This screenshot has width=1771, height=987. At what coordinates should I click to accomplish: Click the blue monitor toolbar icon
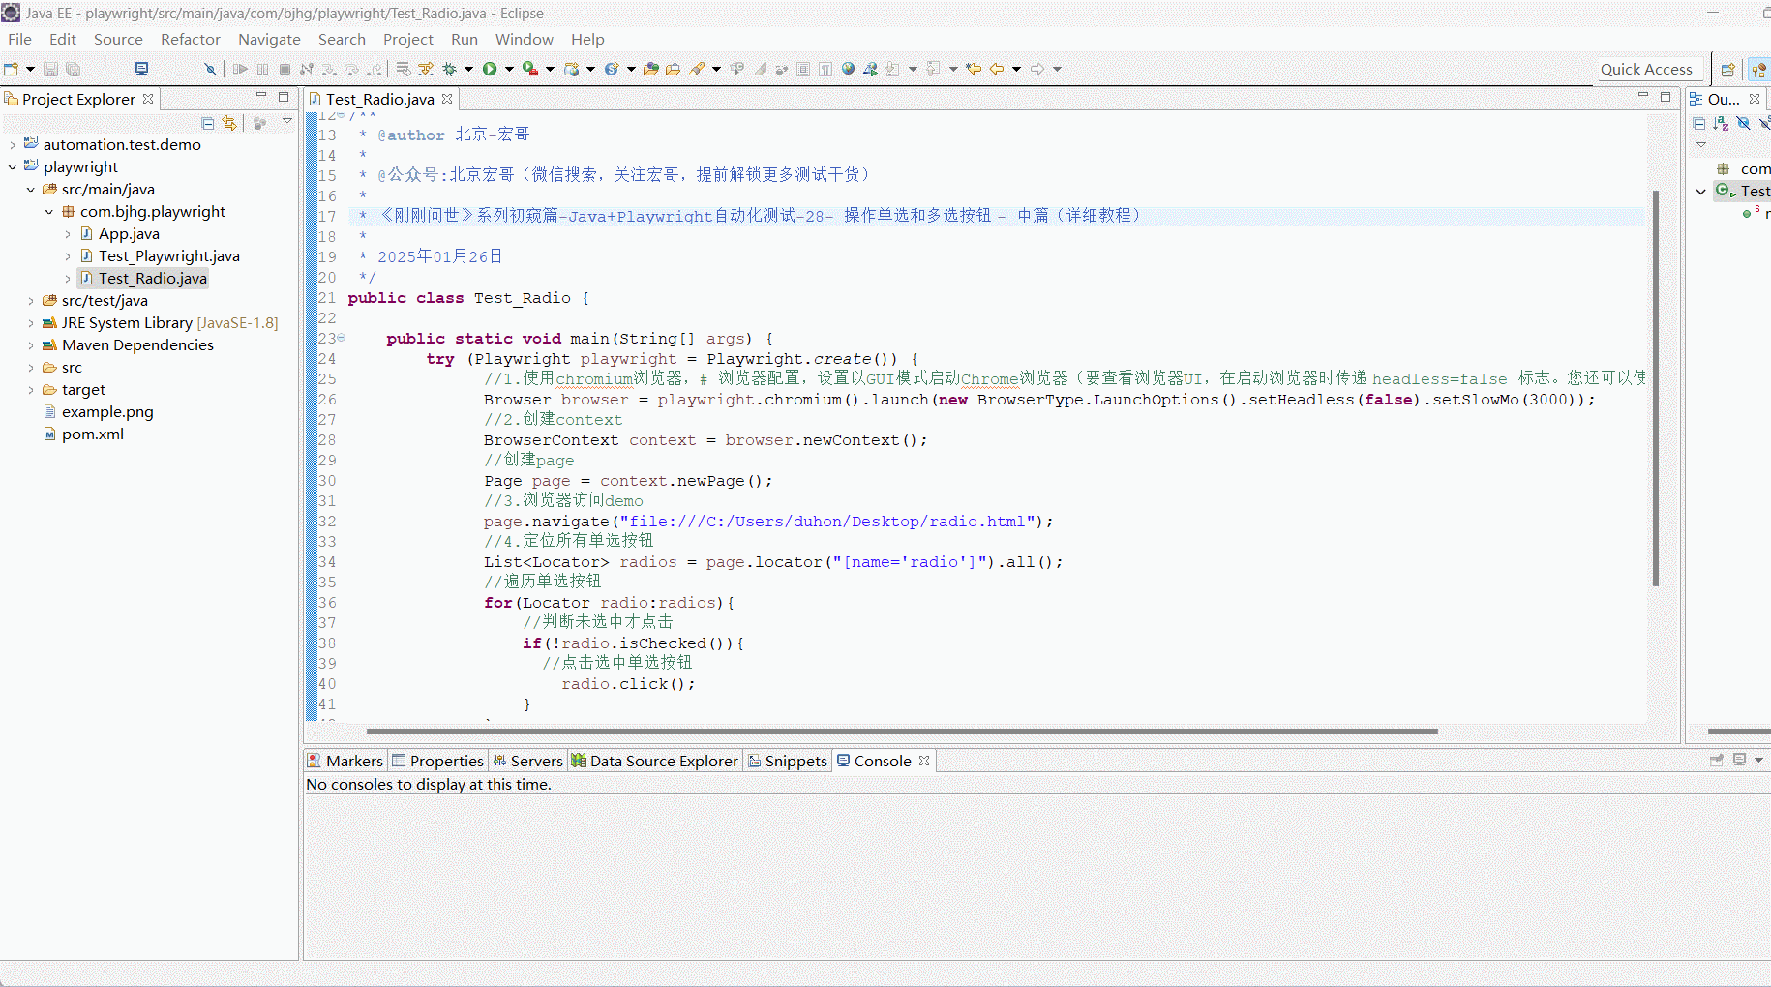pyautogui.click(x=141, y=69)
